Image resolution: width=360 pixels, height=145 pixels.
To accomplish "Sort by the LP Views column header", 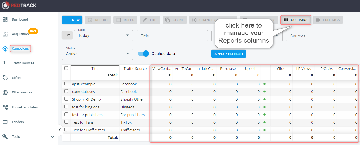I will 304,69.
